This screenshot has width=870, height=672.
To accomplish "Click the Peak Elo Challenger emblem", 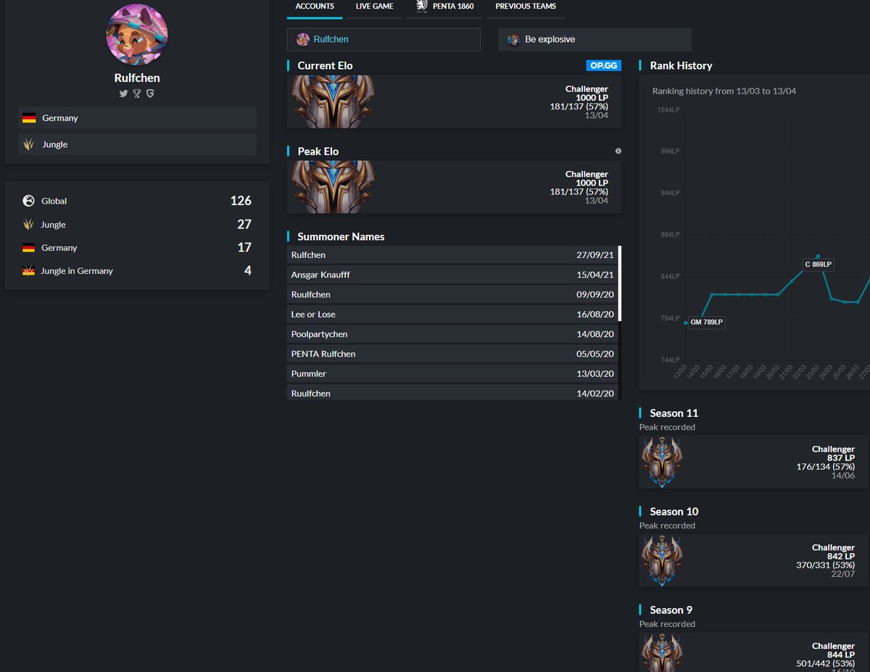I will tap(333, 186).
